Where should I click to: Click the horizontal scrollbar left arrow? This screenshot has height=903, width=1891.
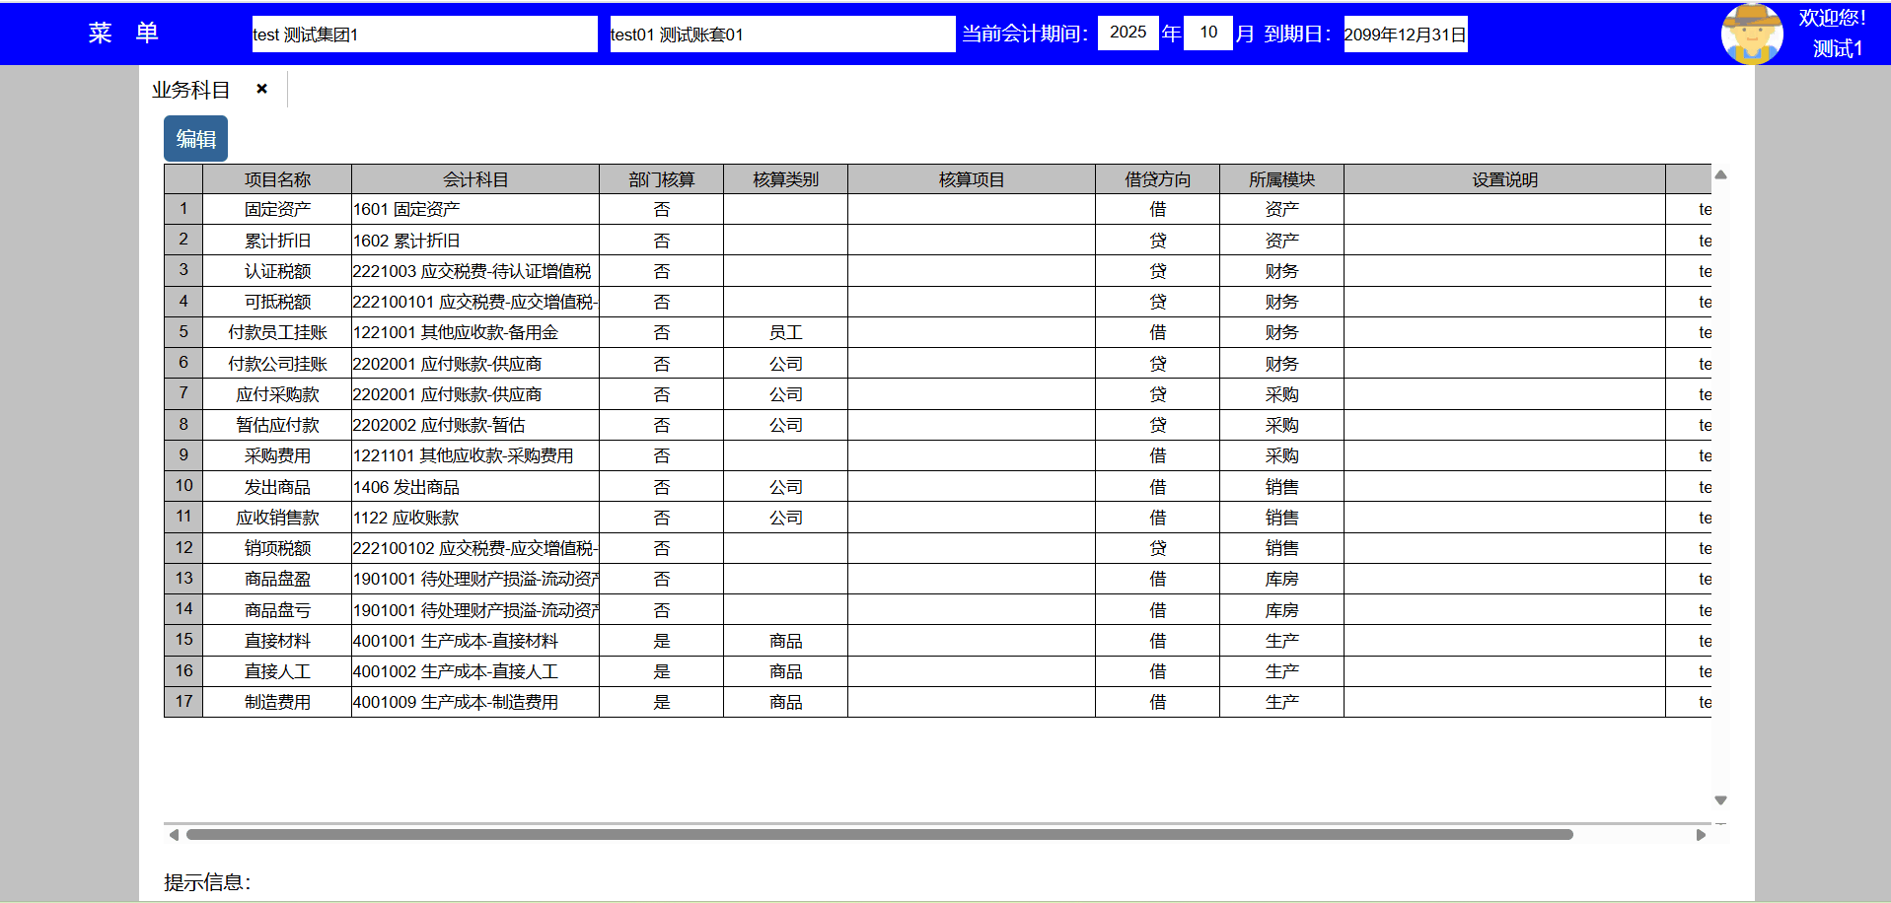[174, 835]
